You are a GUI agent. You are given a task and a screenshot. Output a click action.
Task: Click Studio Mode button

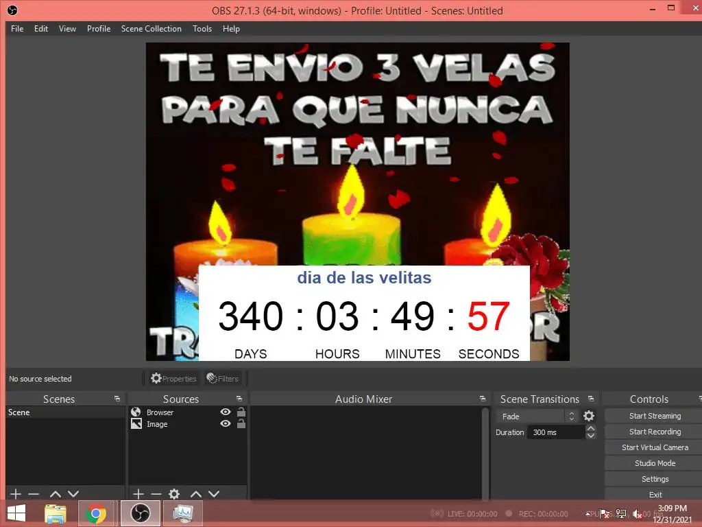pyautogui.click(x=655, y=463)
